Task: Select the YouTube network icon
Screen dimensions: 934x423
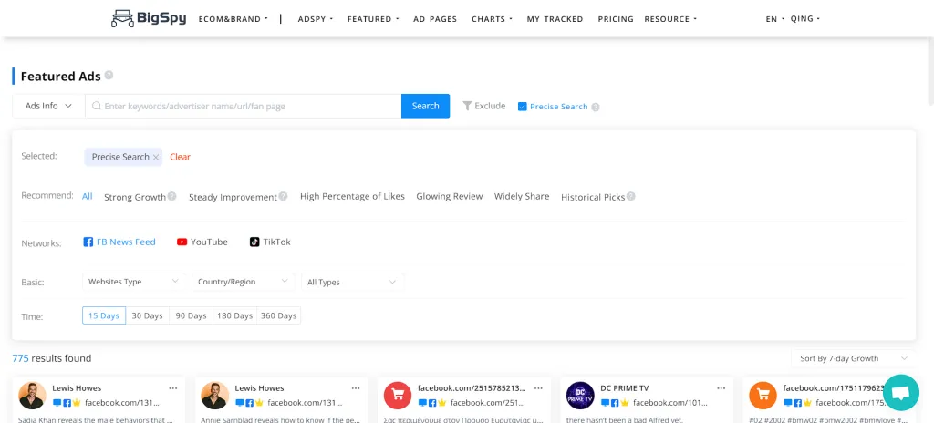Action: click(x=182, y=242)
